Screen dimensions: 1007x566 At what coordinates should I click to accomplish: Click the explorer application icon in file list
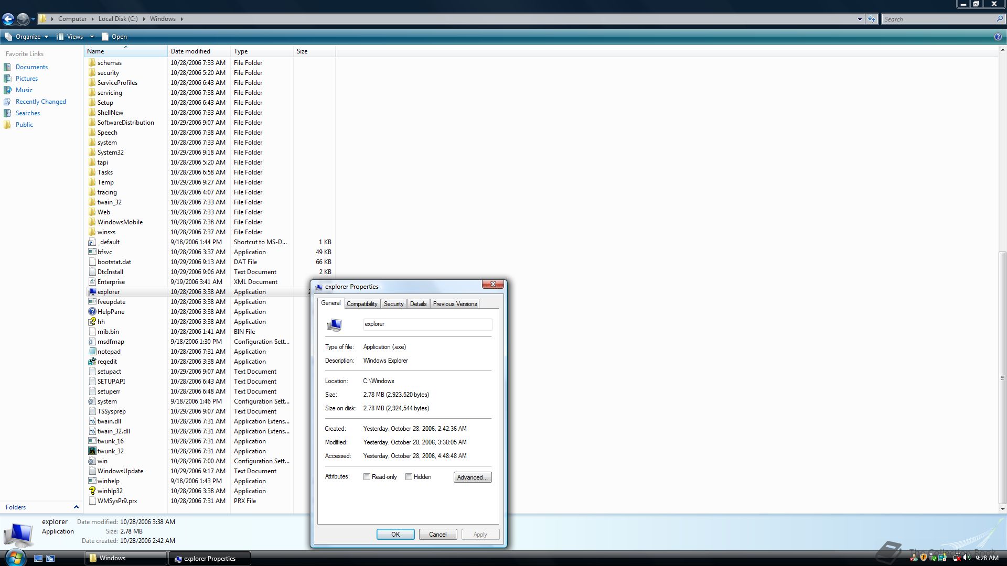coord(92,292)
